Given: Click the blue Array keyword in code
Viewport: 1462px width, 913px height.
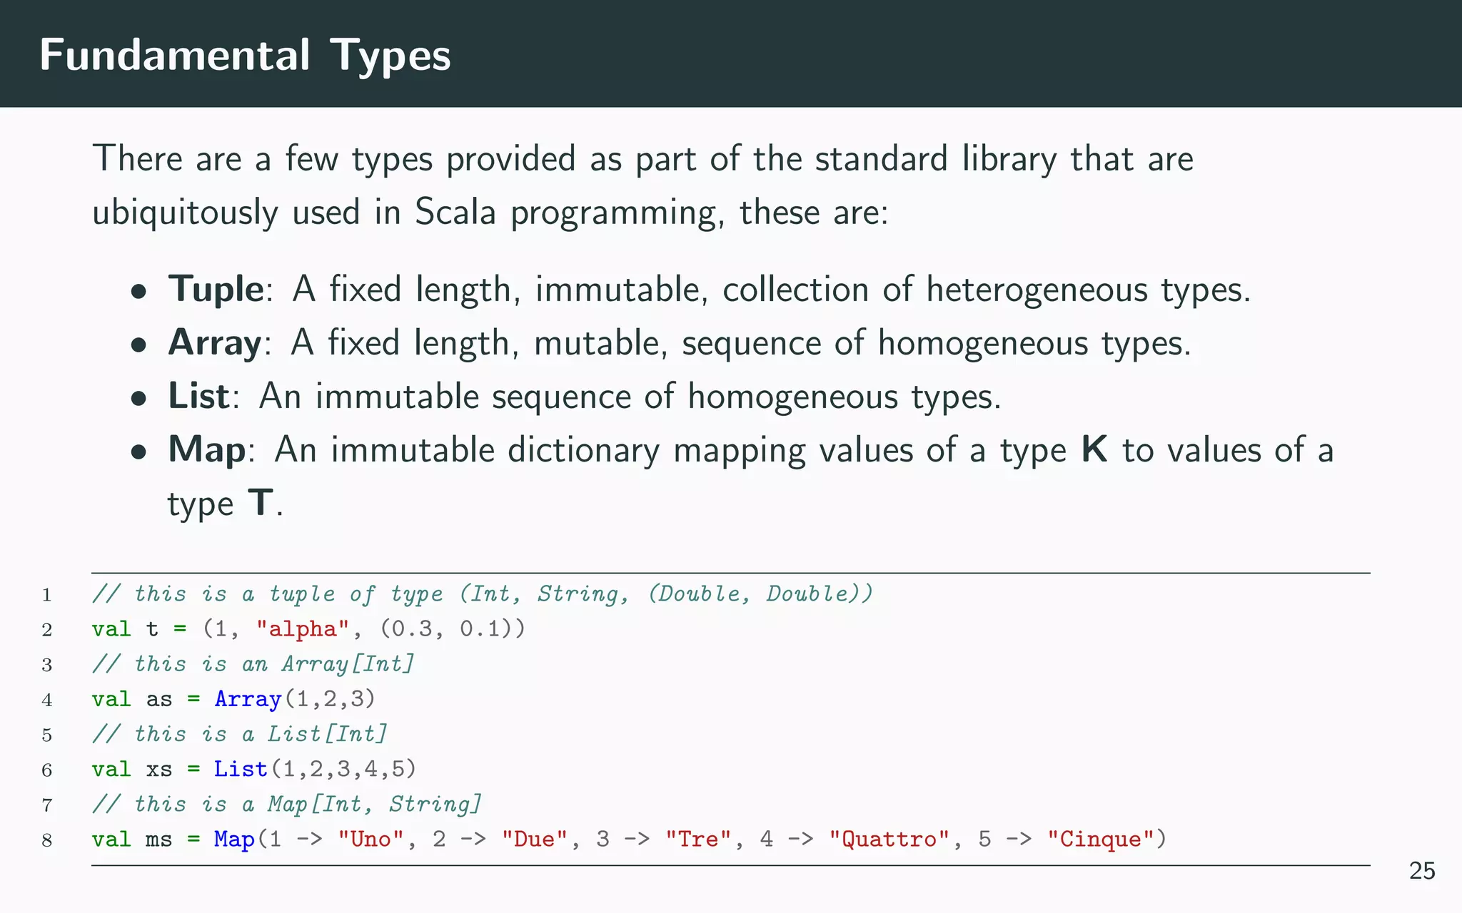Looking at the screenshot, I should (x=248, y=699).
